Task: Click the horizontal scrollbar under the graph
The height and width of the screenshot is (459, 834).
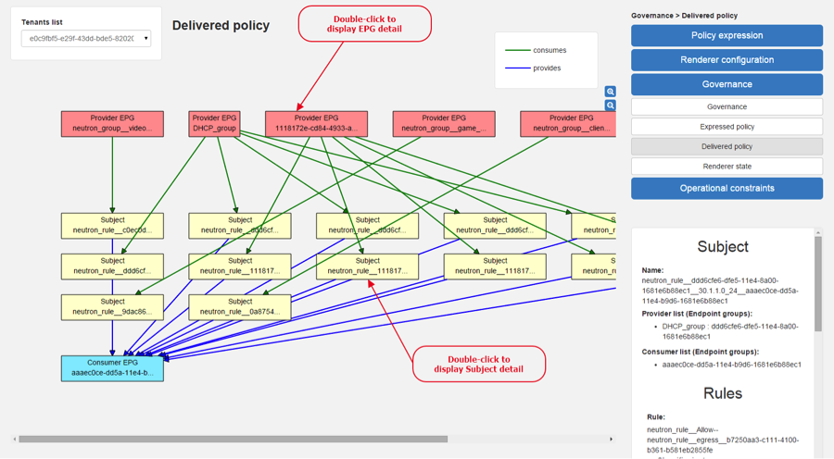Action: pos(233,440)
